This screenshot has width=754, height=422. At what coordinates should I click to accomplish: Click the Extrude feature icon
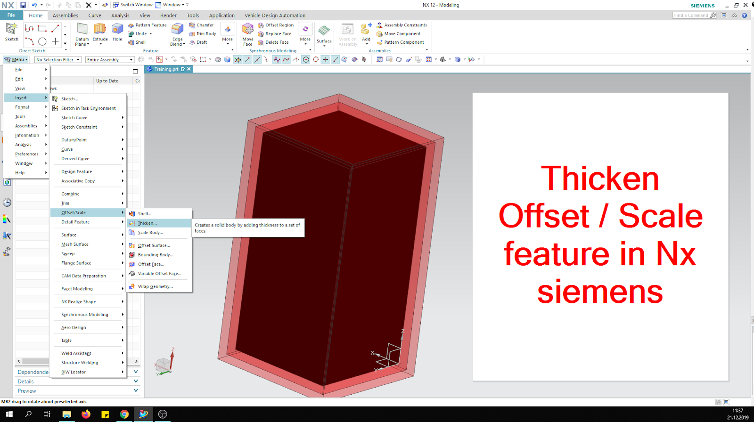click(x=100, y=29)
